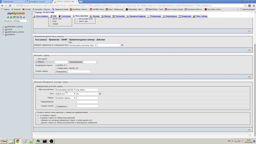The width and height of the screenshot is (256, 144).
Task: Click the mysql database icon
Action: pos(6,30)
